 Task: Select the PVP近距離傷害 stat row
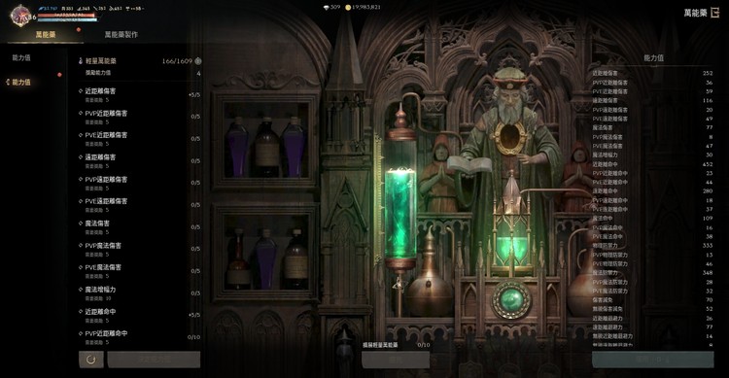click(139, 117)
